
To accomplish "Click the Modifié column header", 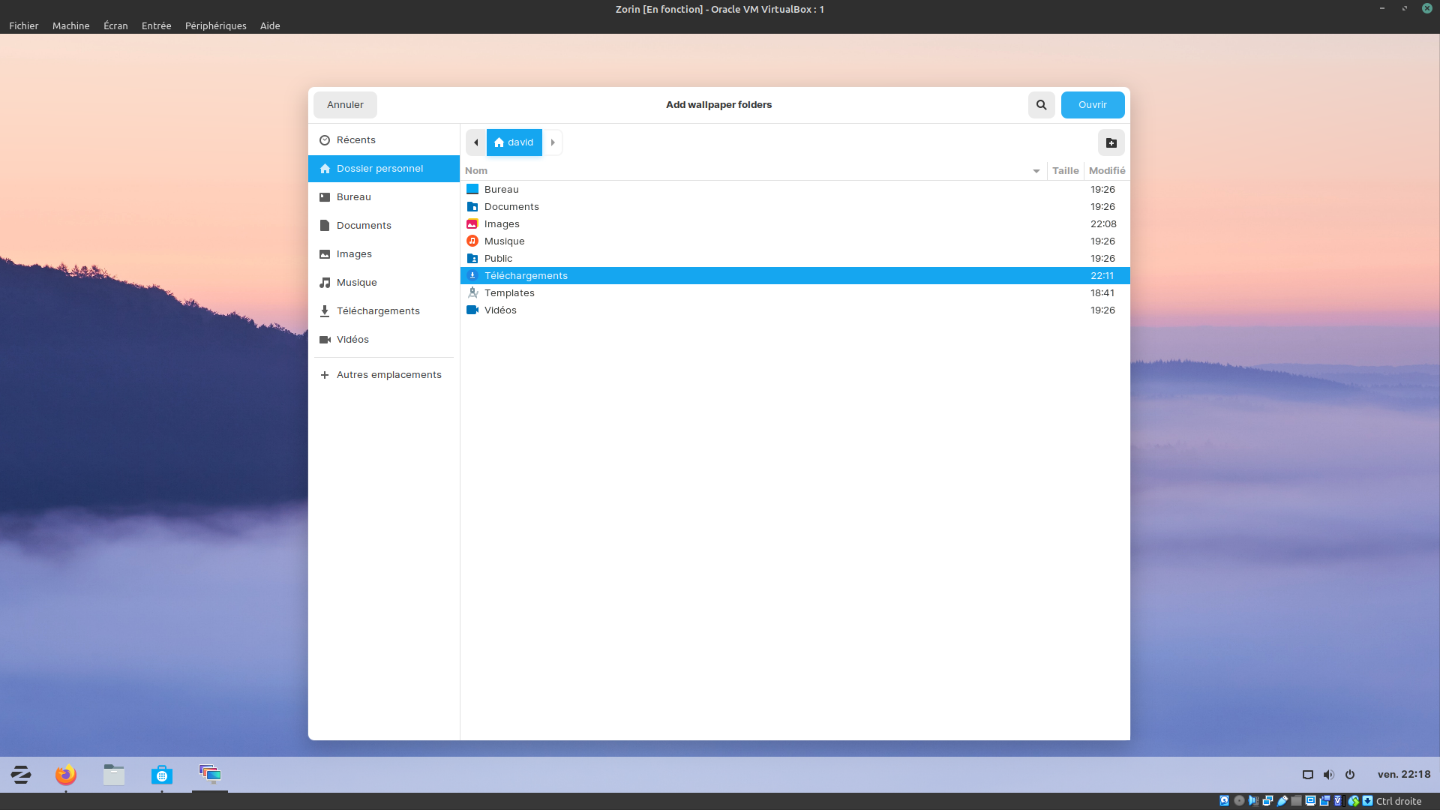I will 1106,171.
